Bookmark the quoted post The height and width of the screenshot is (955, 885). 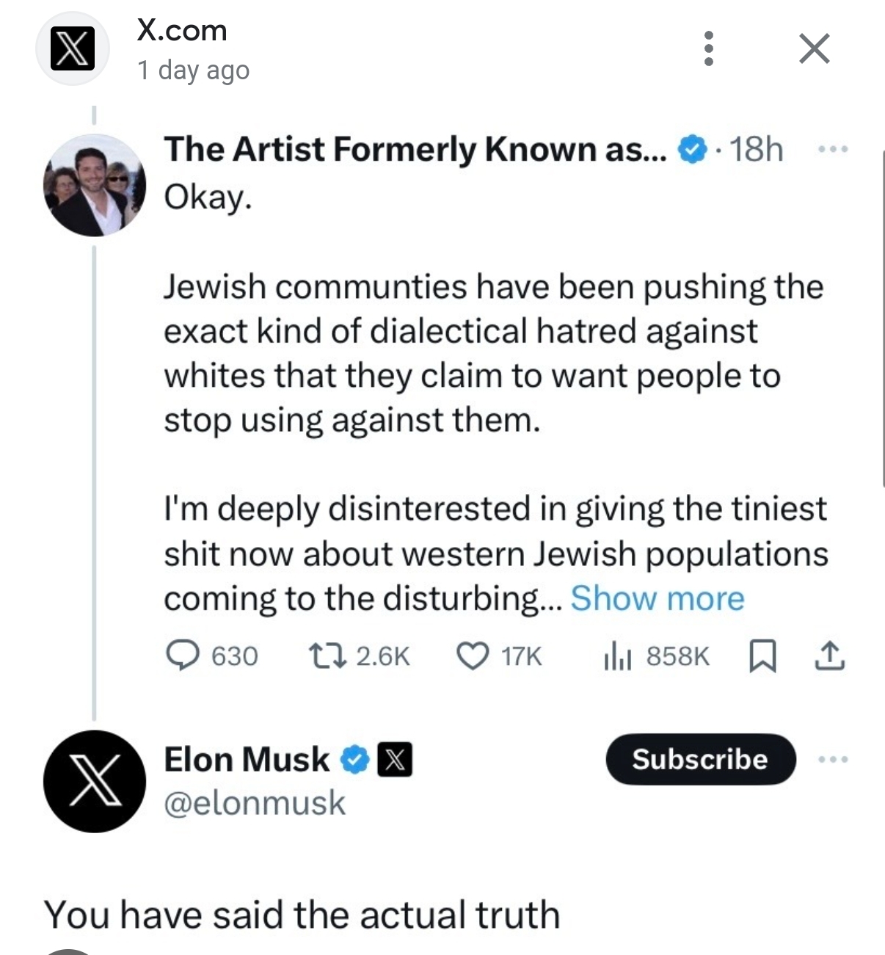(762, 656)
